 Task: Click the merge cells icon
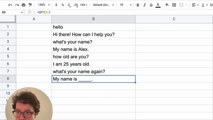tap(181, 5)
